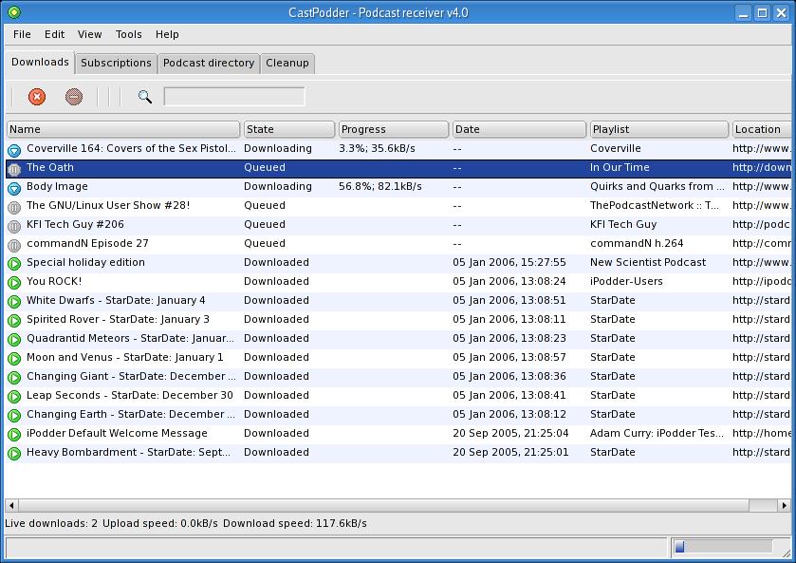The width and height of the screenshot is (796, 563).
Task: Click the magnifying glass search icon
Action: click(144, 97)
